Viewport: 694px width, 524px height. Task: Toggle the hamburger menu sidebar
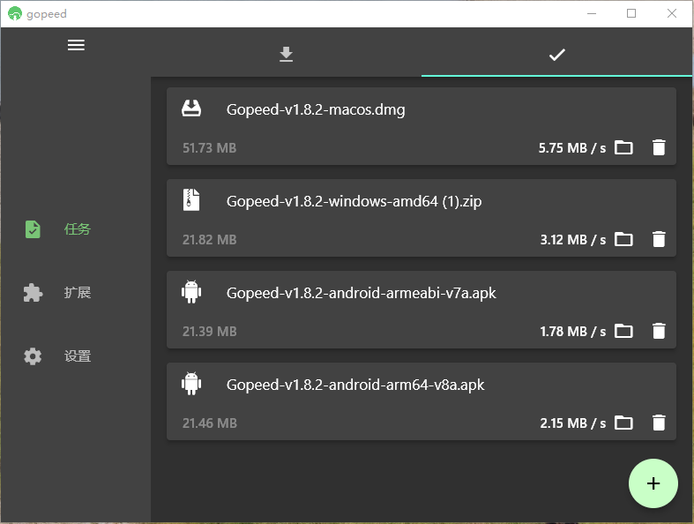76,45
